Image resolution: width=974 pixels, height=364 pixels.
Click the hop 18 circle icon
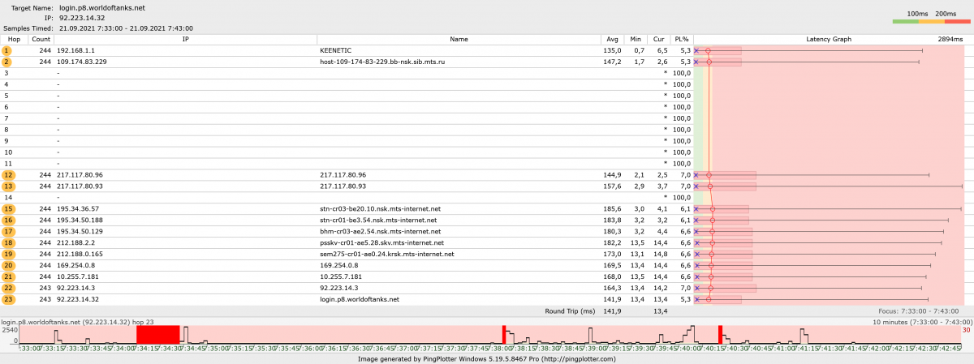pos(8,243)
